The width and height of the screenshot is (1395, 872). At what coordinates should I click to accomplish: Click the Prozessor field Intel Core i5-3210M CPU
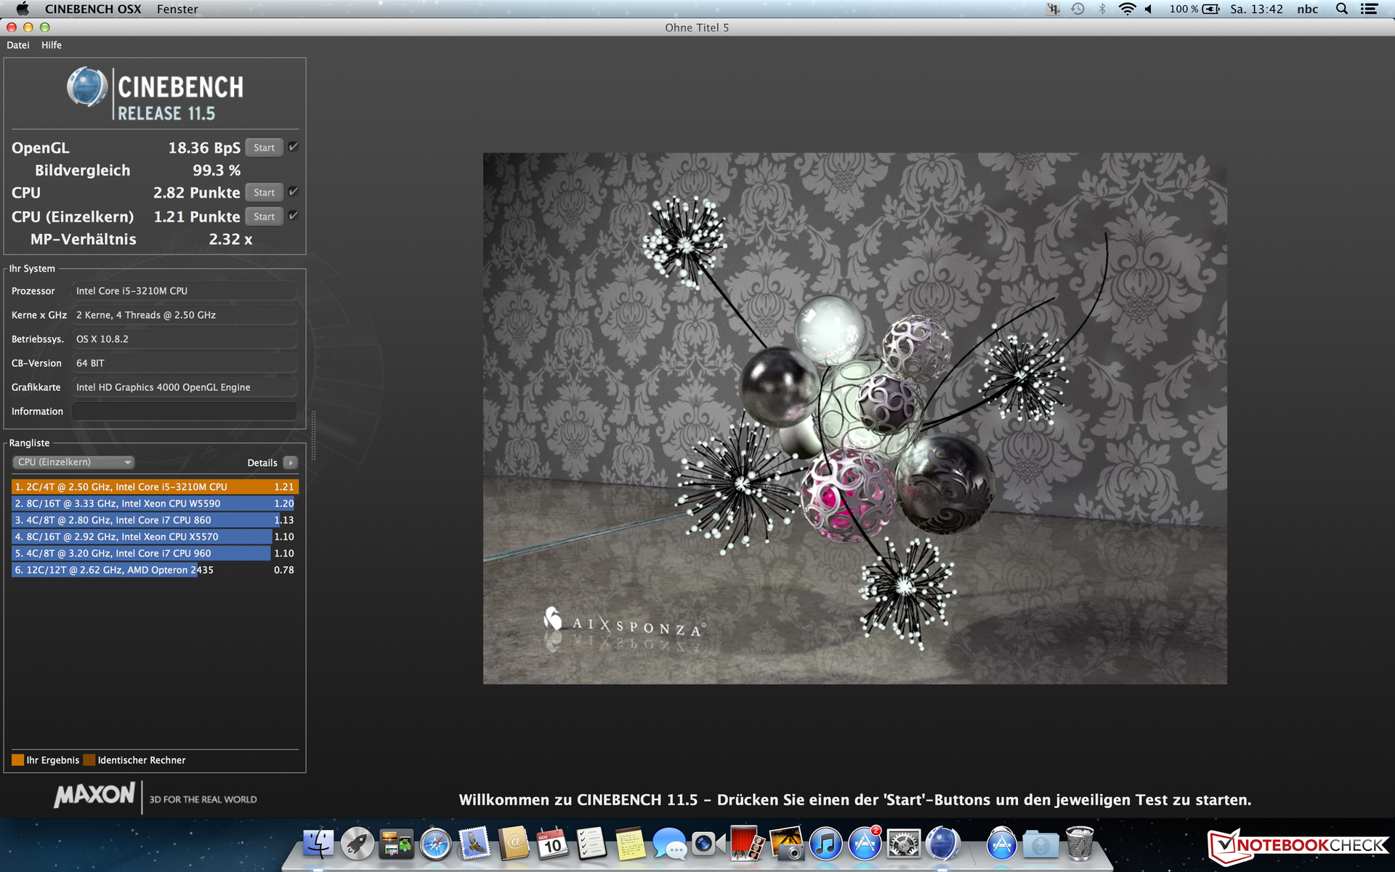(185, 291)
